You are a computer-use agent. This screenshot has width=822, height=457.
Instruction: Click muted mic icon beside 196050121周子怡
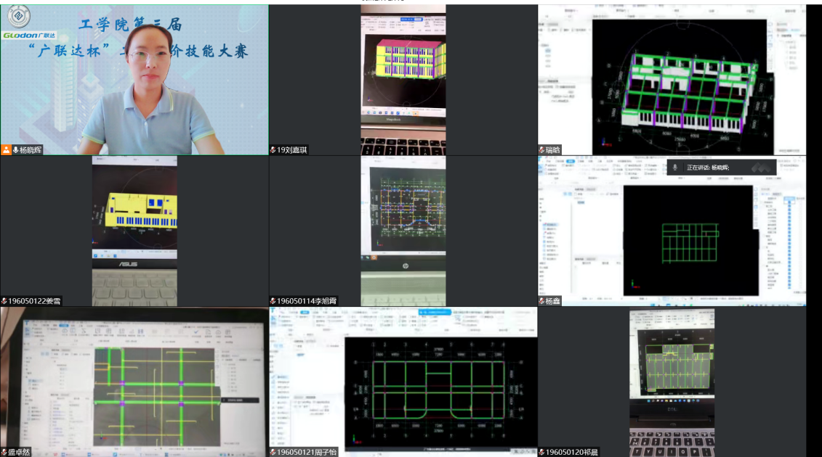click(x=273, y=452)
